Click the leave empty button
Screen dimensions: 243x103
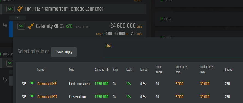pyautogui.click(x=64, y=52)
